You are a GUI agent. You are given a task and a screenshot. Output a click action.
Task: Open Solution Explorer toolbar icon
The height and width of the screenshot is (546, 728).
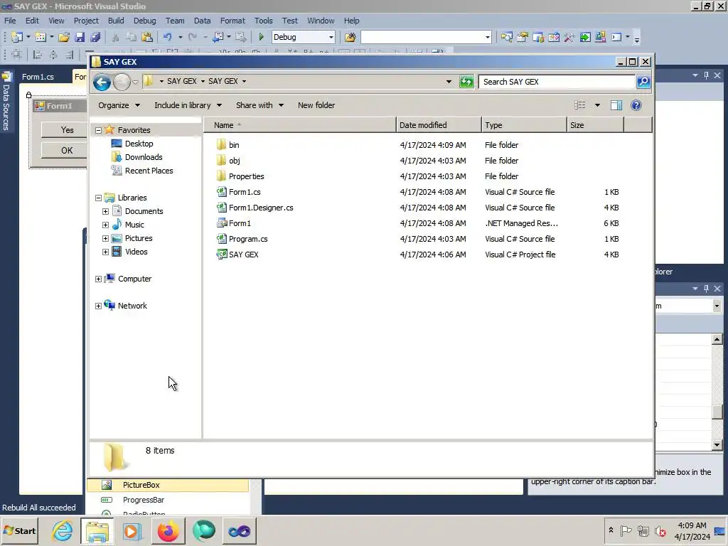[x=506, y=37]
